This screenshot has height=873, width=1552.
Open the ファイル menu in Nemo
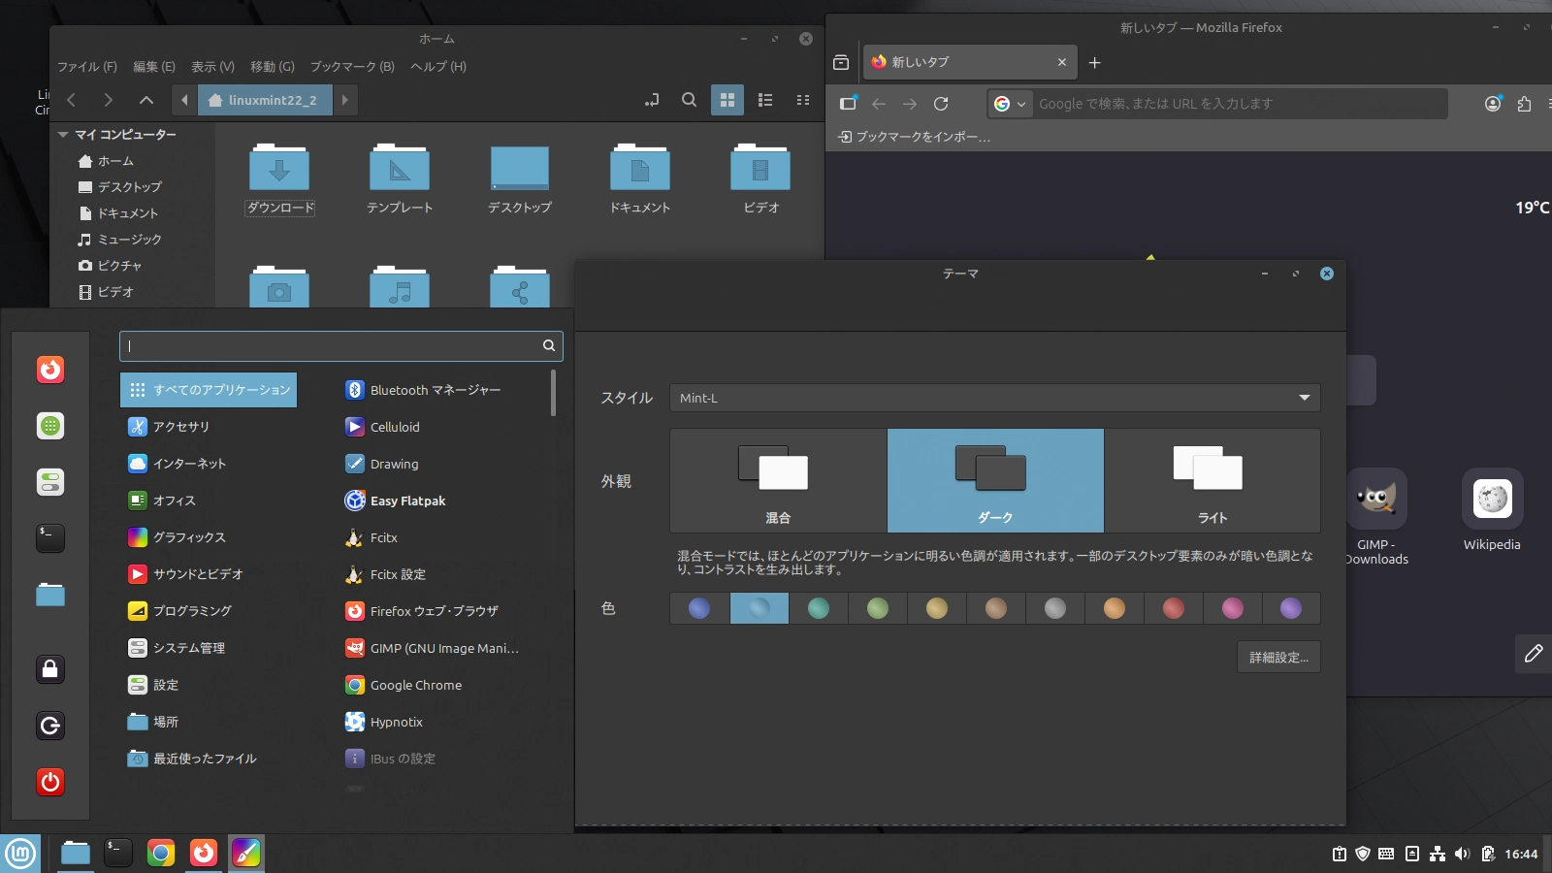click(x=85, y=66)
